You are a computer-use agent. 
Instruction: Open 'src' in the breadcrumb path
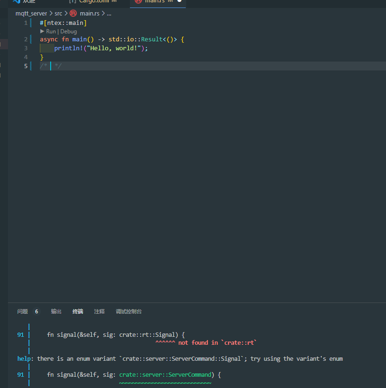click(x=58, y=13)
